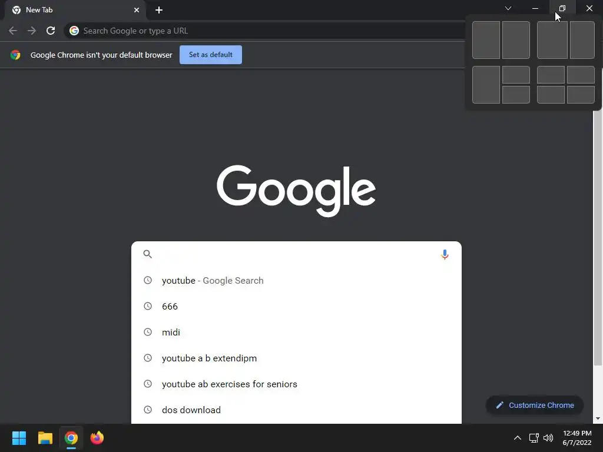This screenshot has width=603, height=452.
Task: Open the network icon in system tray
Action: [x=534, y=438]
